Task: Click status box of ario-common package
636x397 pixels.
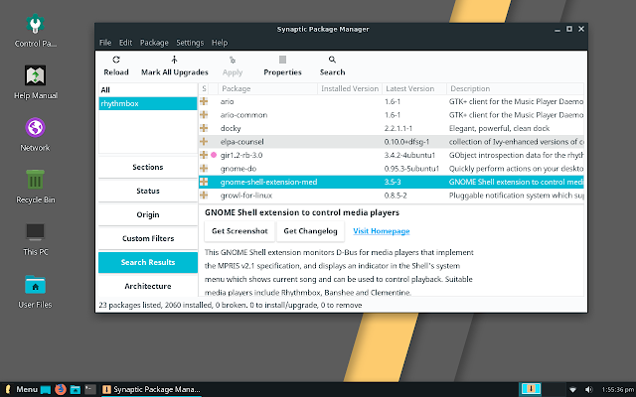Action: tap(204, 115)
